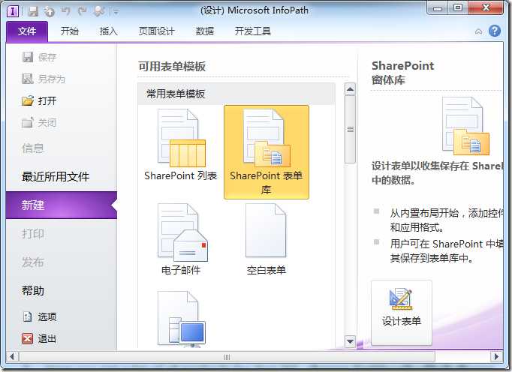The width and height of the screenshot is (512, 372).
Task: Click the InfoPath app icon in title bar
Action: pyautogui.click(x=13, y=11)
